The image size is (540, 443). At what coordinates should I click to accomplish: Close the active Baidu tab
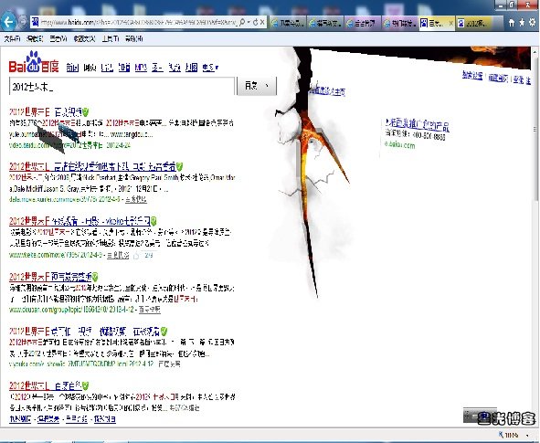pos(450,23)
